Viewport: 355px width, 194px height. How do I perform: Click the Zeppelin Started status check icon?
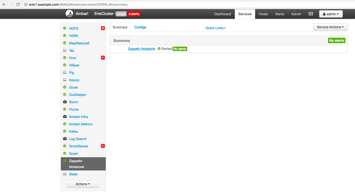[159, 49]
